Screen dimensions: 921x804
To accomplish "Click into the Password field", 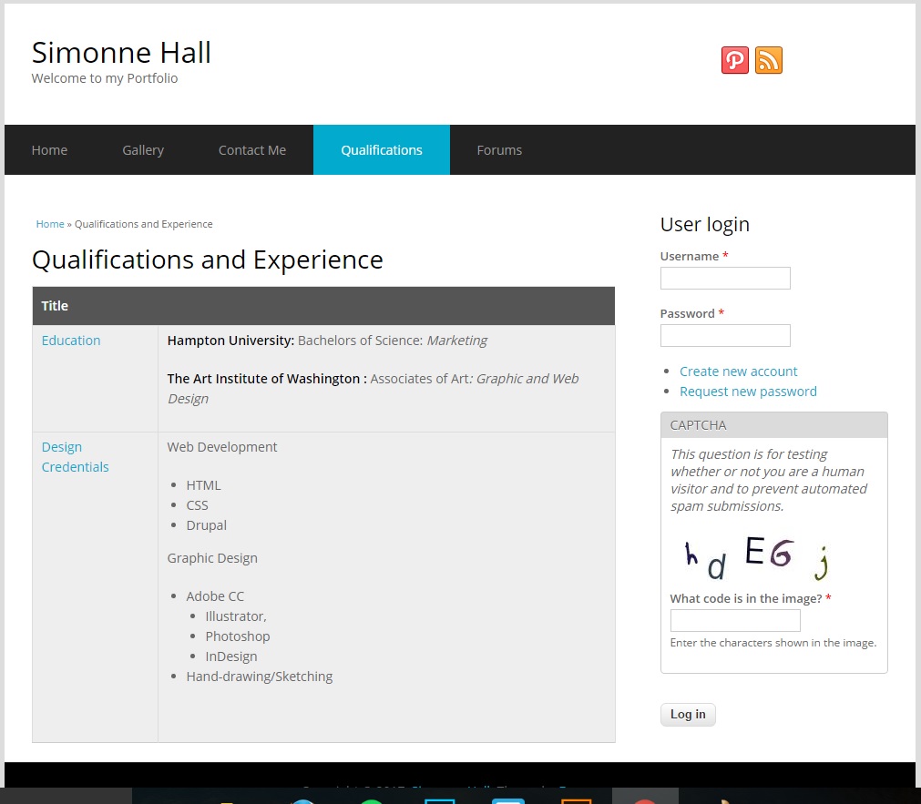I will pos(725,336).
